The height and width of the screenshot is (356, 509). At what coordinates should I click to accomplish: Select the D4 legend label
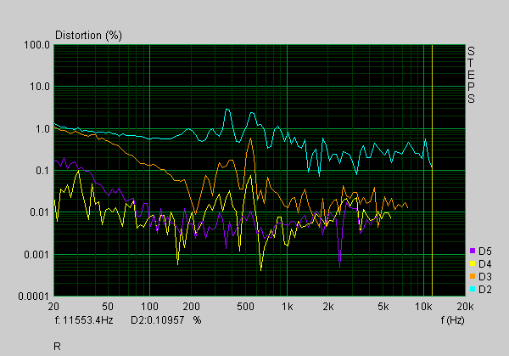click(x=485, y=263)
